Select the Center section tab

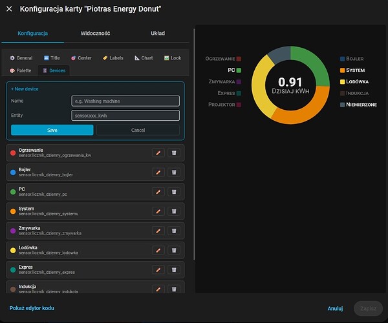tap(81, 58)
